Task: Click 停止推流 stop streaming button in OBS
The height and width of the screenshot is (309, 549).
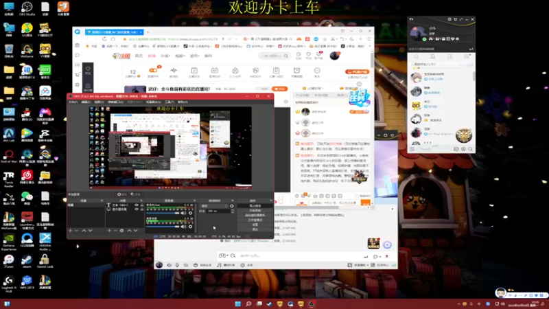Action: click(x=255, y=205)
